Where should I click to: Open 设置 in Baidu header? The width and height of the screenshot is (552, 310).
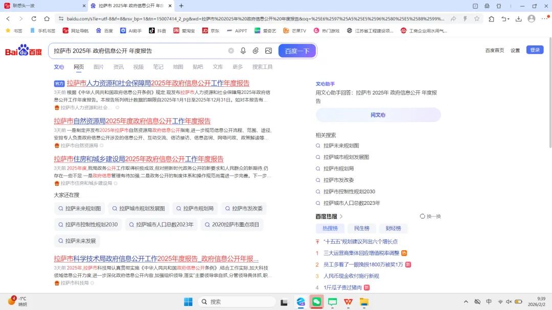coord(515,51)
